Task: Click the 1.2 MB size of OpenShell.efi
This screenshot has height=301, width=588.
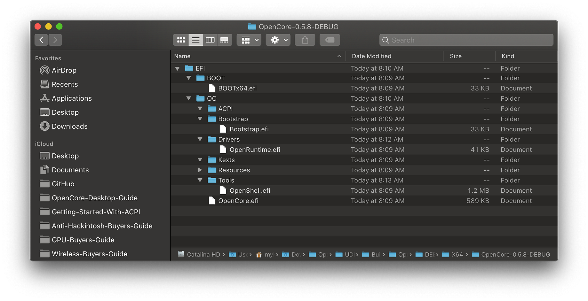Action: pyautogui.click(x=478, y=190)
